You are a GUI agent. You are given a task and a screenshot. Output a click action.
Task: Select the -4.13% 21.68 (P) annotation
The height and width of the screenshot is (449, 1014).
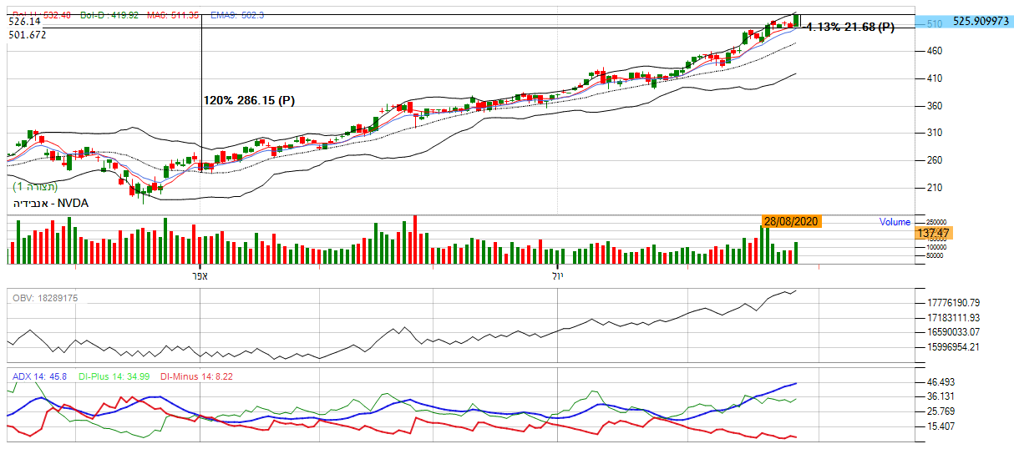(x=847, y=28)
